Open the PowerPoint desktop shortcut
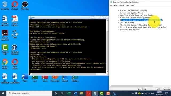171x96 pixels. coord(55,78)
